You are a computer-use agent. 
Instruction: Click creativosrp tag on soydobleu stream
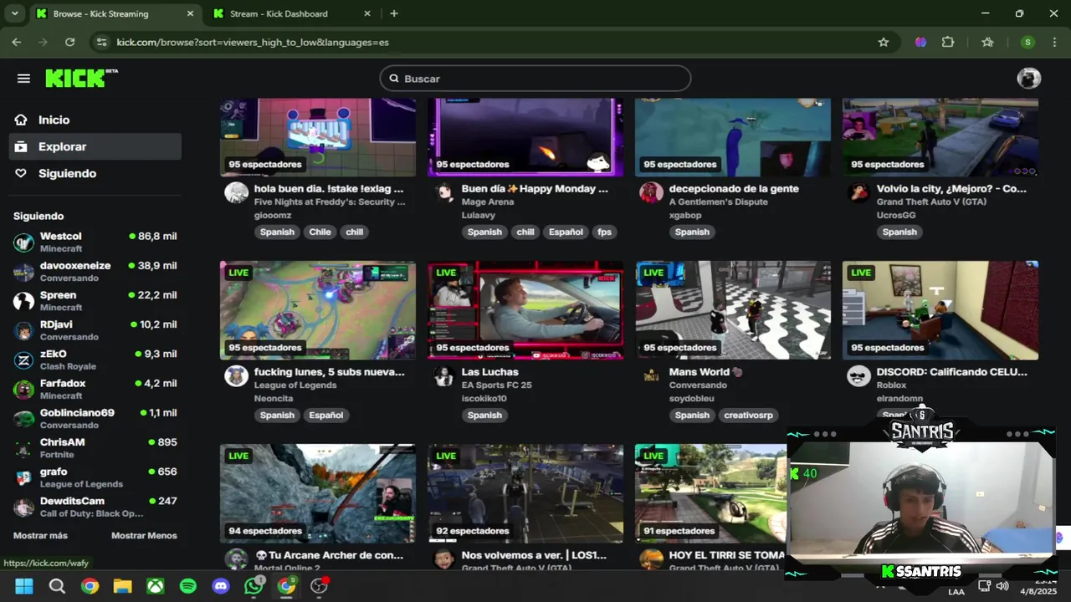click(x=748, y=415)
